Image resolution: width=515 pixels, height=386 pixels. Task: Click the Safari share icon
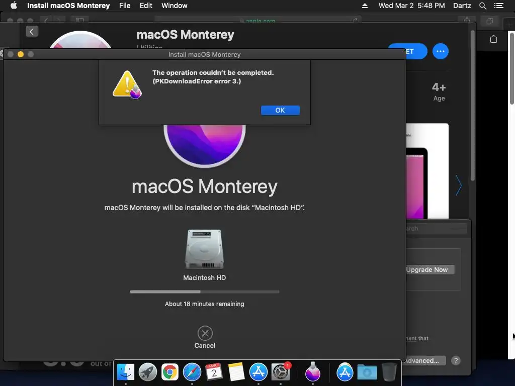tap(467, 20)
